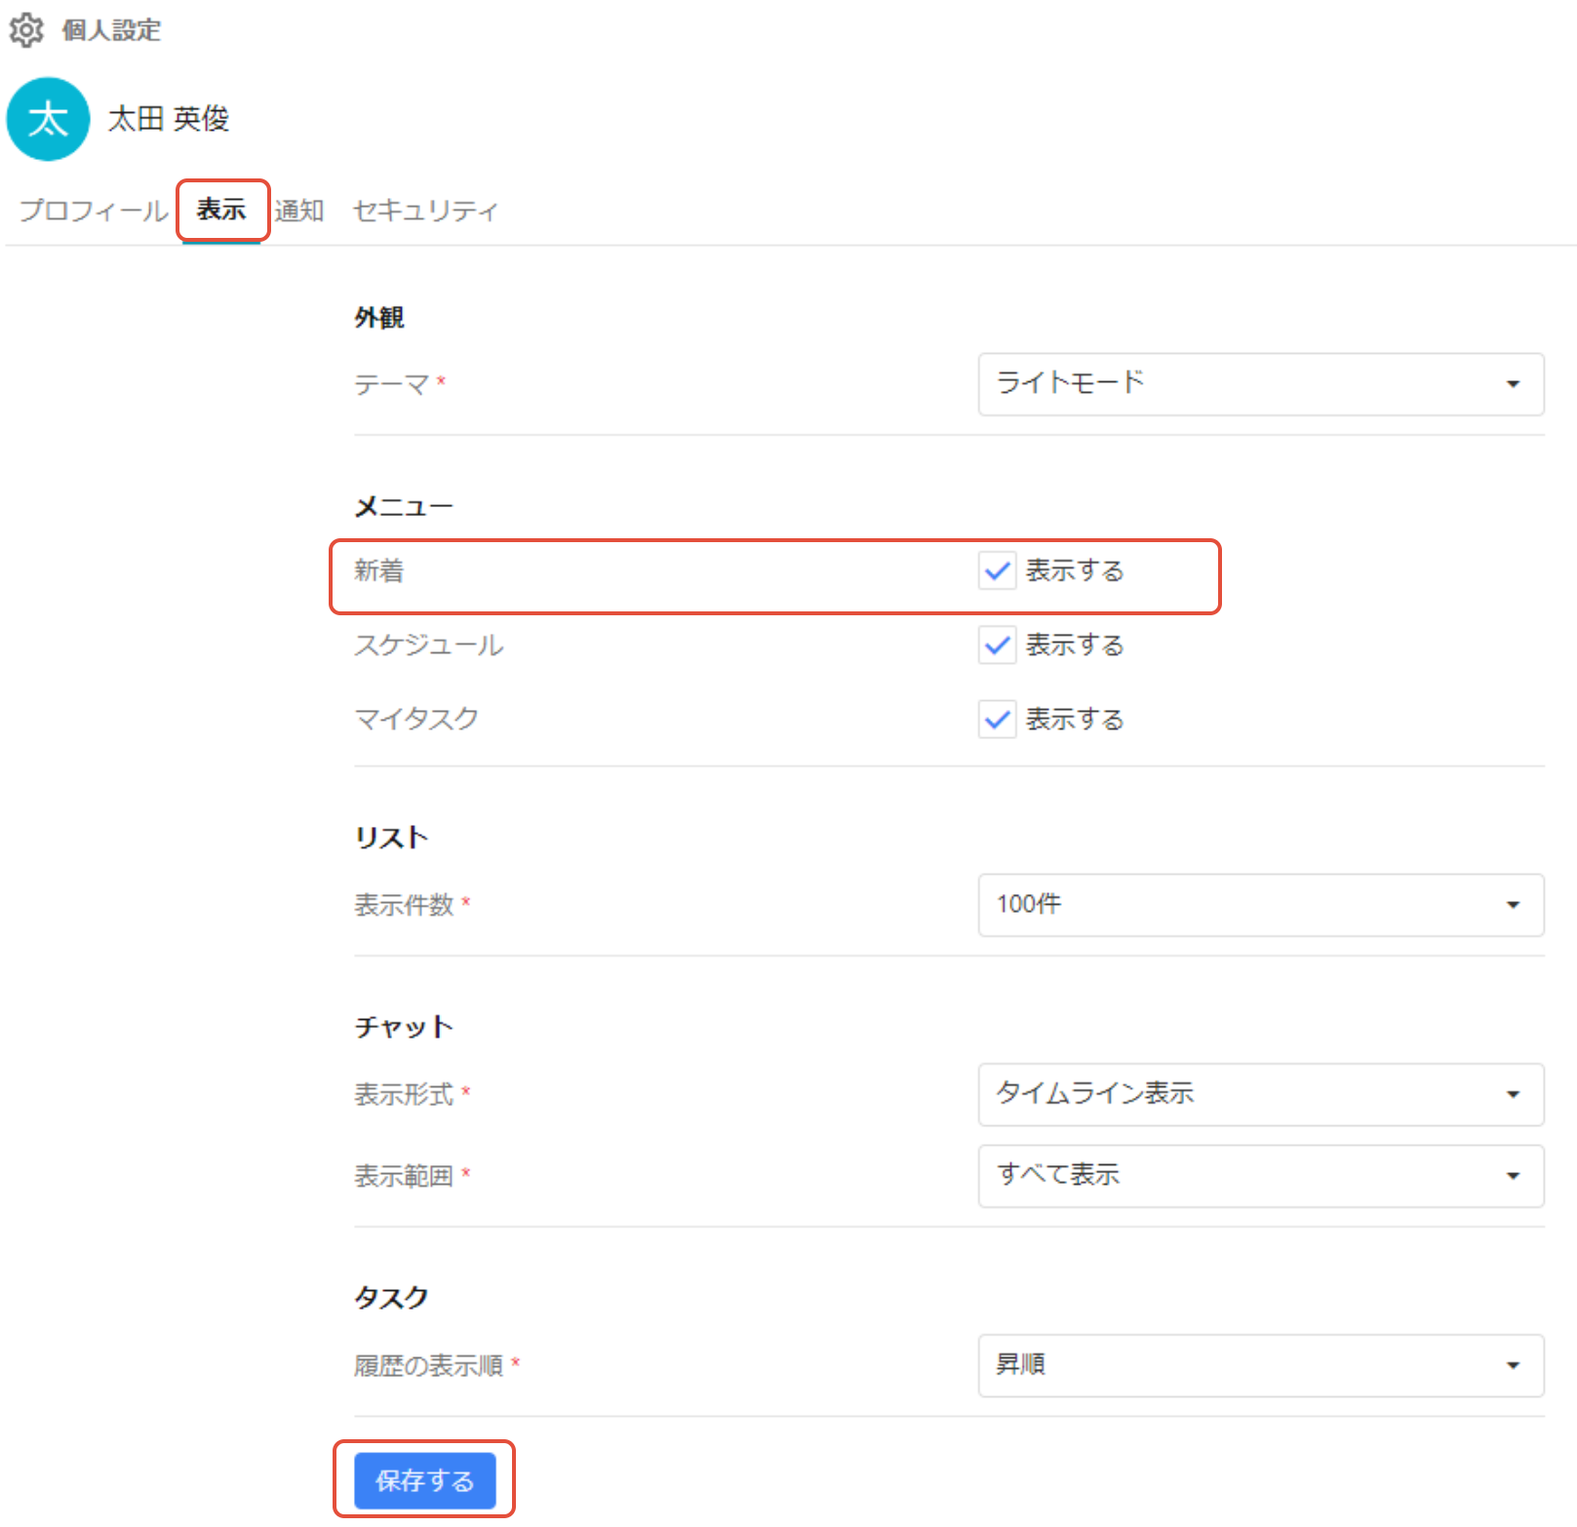Click the 外観 section heading
Viewport: 1577px width, 1527px height.
point(379,318)
